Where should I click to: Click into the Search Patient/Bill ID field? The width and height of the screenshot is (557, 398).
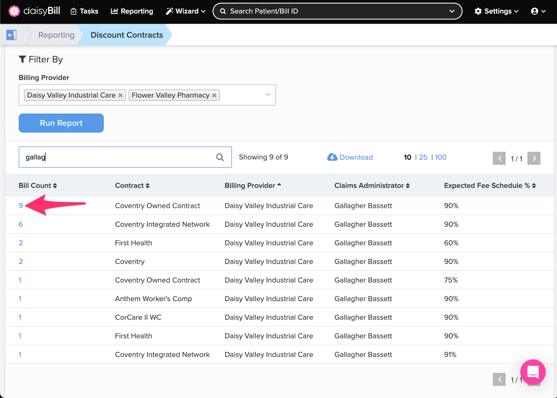coord(337,11)
